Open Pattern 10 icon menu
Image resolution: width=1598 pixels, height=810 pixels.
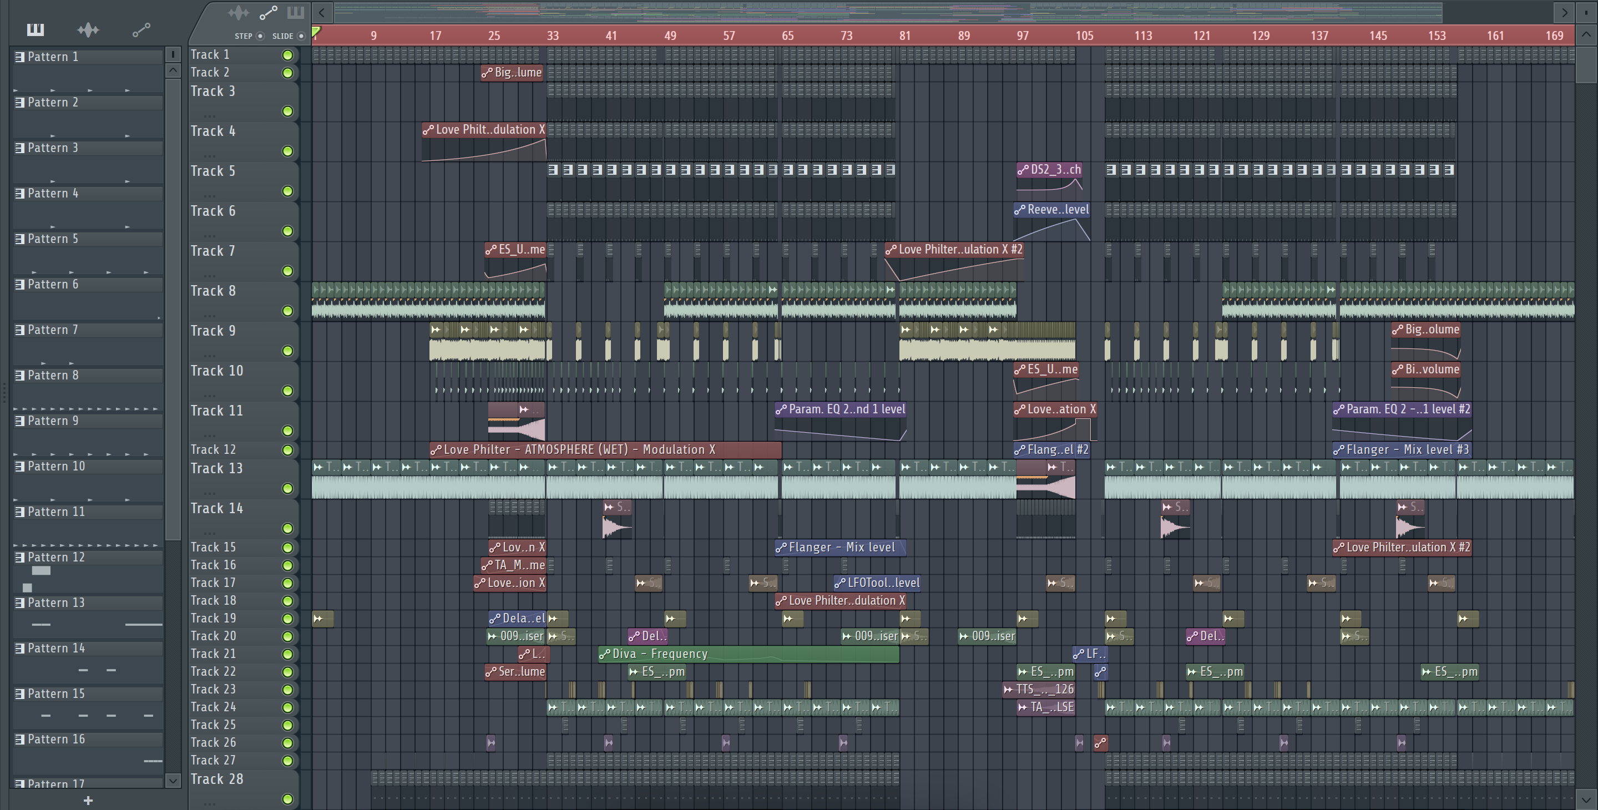tap(20, 467)
